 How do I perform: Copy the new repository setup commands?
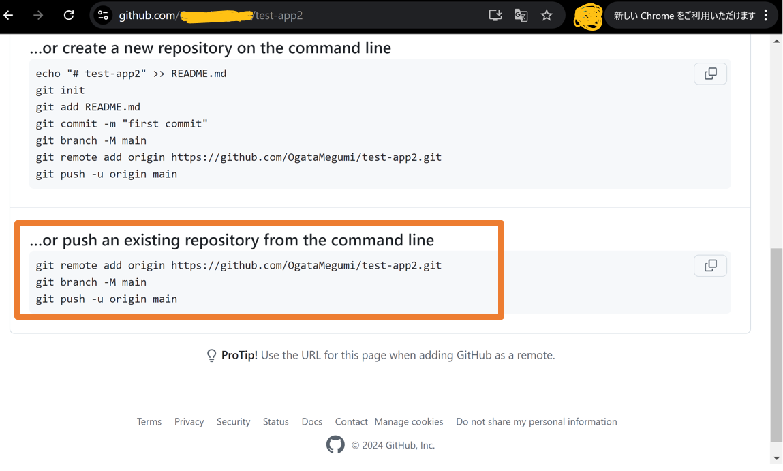coord(710,74)
